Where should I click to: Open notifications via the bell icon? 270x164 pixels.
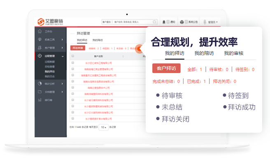164,22
